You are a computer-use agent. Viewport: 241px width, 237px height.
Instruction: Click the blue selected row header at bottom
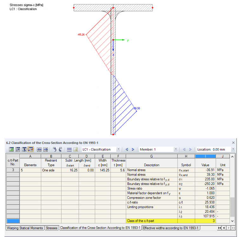(13, 221)
